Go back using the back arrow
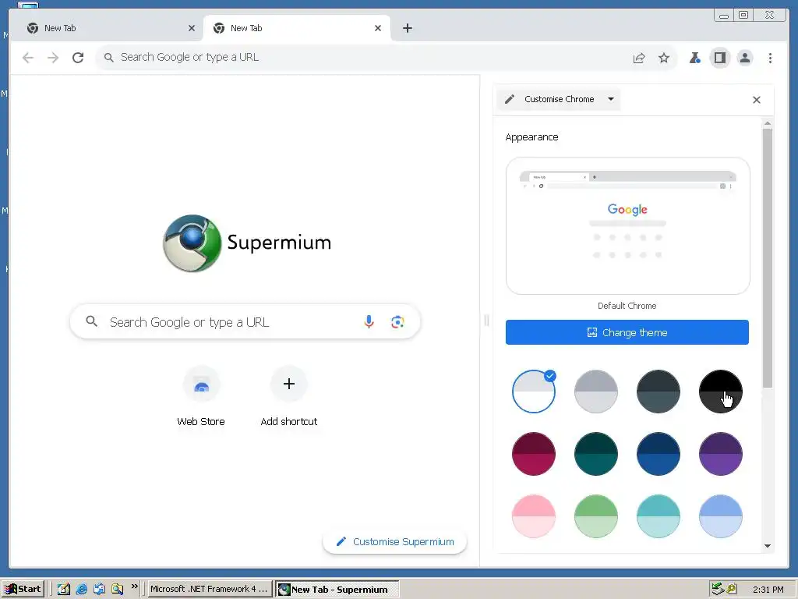The height and width of the screenshot is (599, 798). [x=28, y=58]
